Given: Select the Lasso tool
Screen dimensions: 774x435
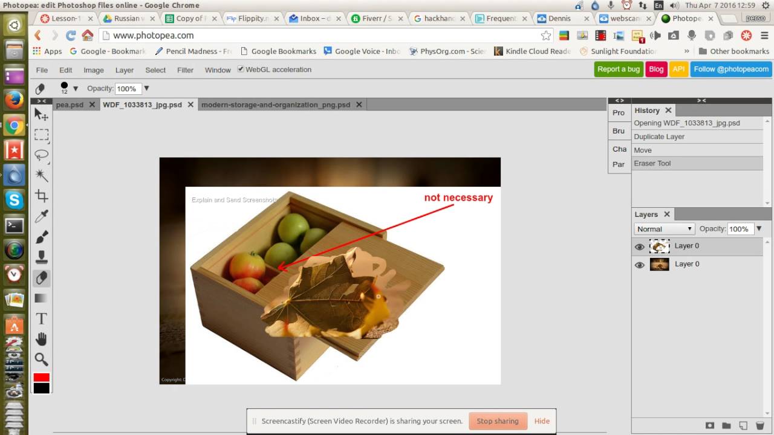Looking at the screenshot, I should click(41, 155).
